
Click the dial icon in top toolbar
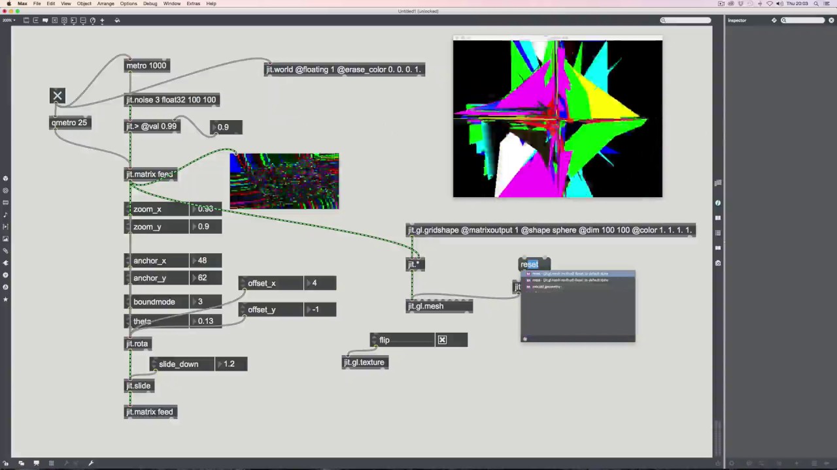92,20
